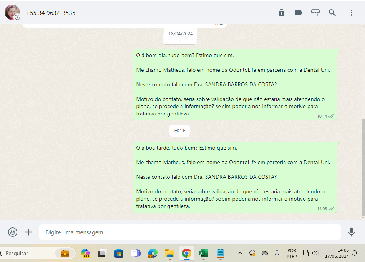This screenshot has width=365, height=262.
Task: Click read receipt ticks on 14:08 message
Action: click(331, 209)
